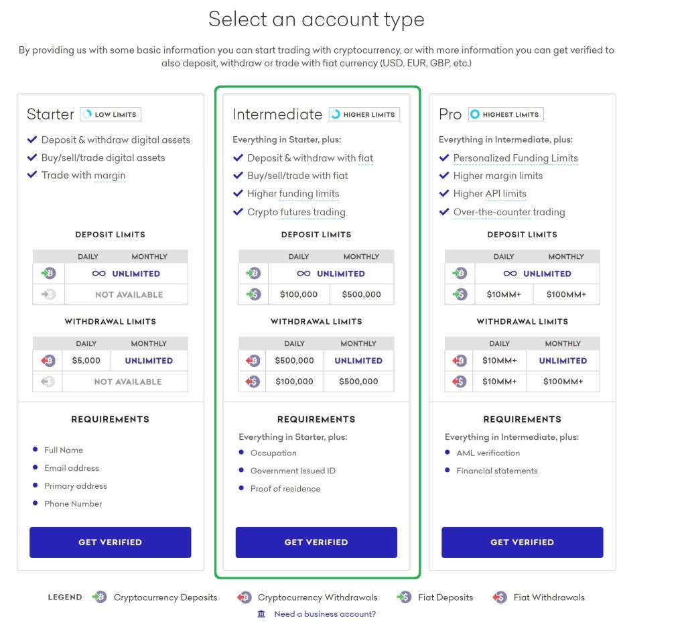
Task: Click the Pro Highest Limits badge
Action: pos(505,115)
